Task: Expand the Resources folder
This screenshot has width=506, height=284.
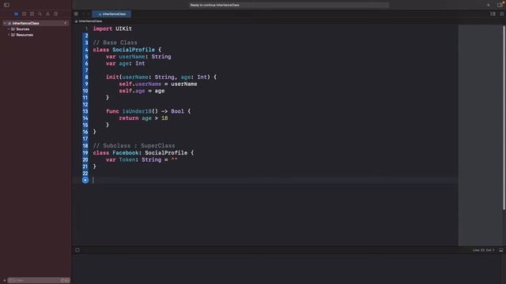Action: 9,35
